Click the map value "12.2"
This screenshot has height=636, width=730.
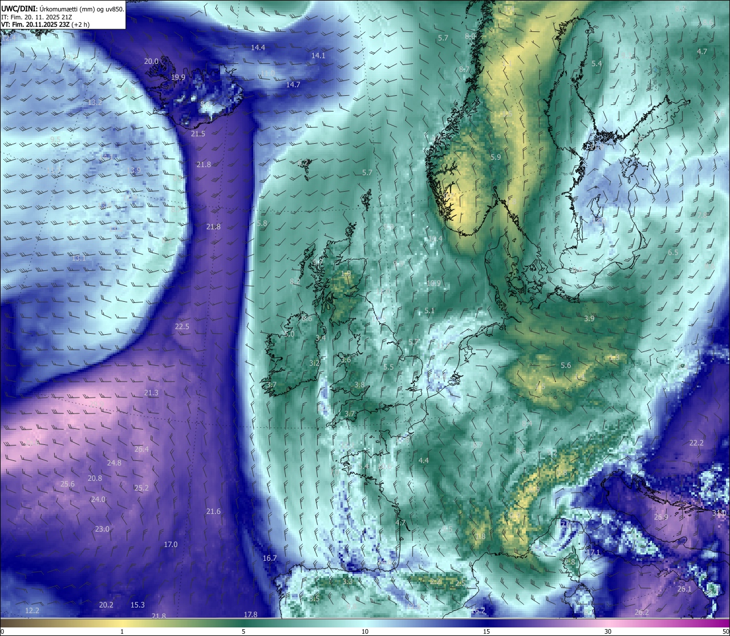click(33, 610)
